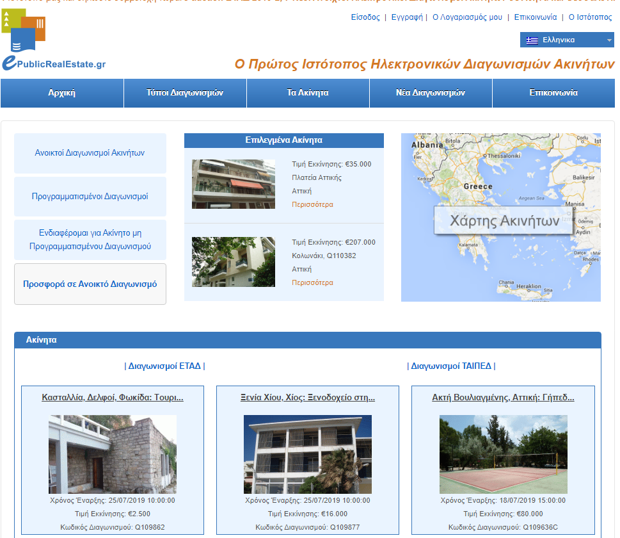The height and width of the screenshot is (538, 620).
Task: Click the Greek flag icon
Action: coord(532,40)
